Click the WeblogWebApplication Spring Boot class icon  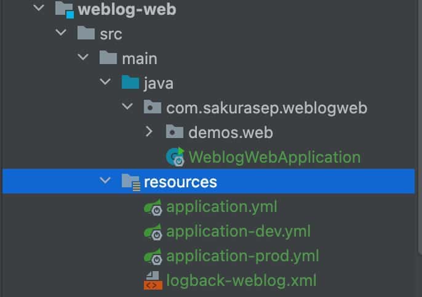pos(175,157)
